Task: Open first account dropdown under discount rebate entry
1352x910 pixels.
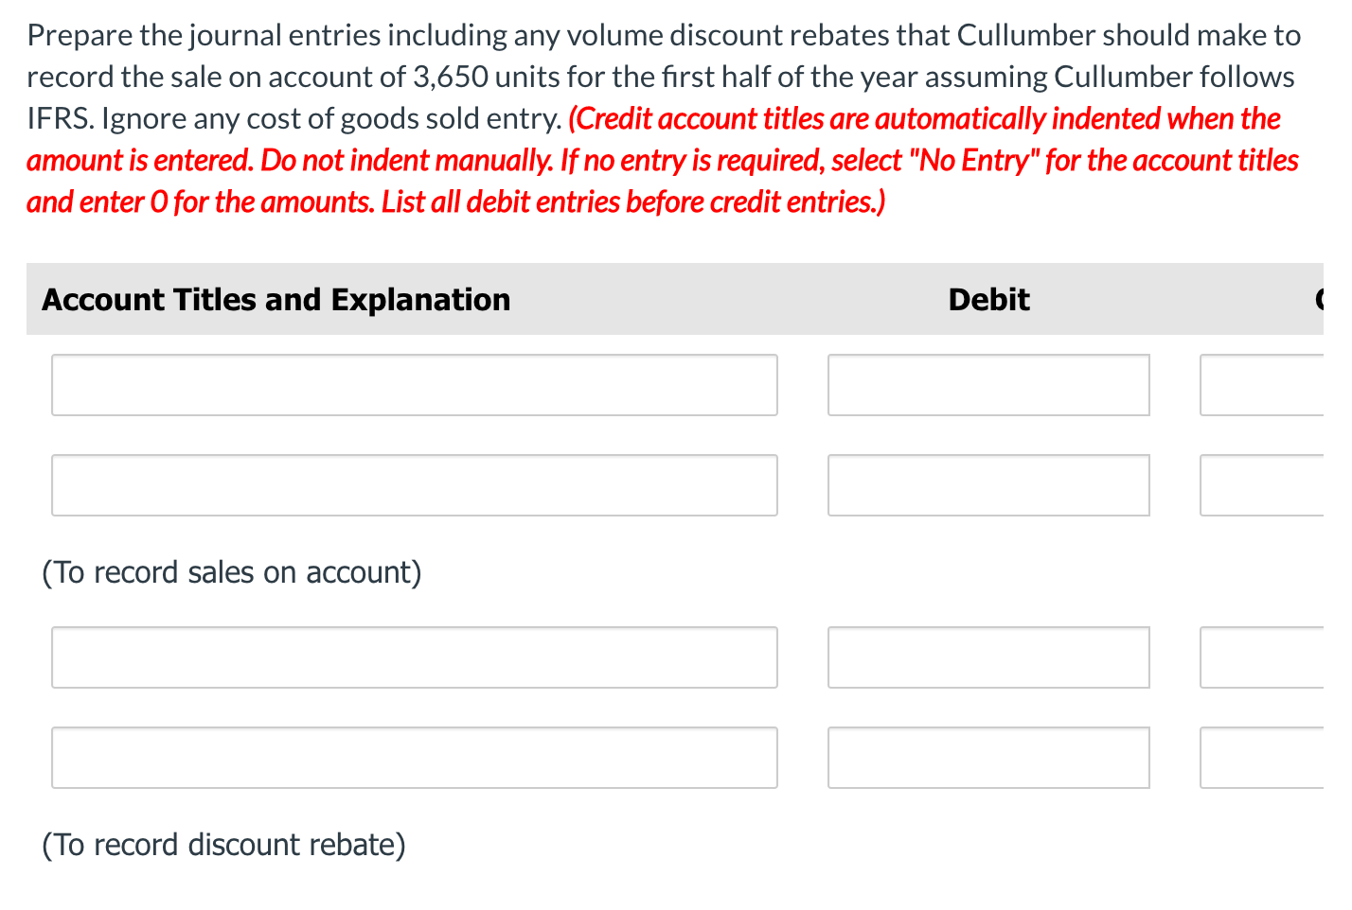Action: click(414, 657)
